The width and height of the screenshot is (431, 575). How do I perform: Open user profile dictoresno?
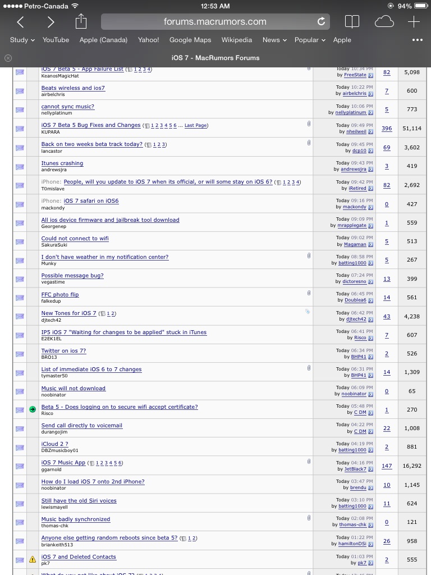(x=355, y=282)
